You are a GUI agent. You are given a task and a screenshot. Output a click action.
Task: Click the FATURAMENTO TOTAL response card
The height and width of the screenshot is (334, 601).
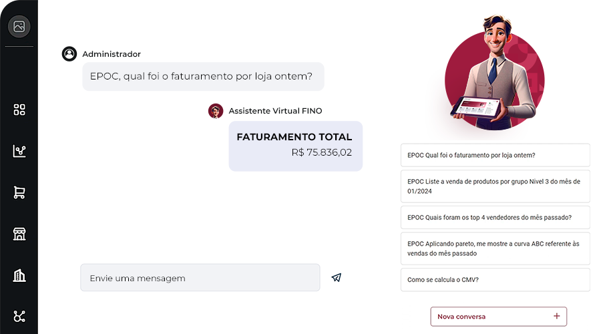click(x=296, y=146)
